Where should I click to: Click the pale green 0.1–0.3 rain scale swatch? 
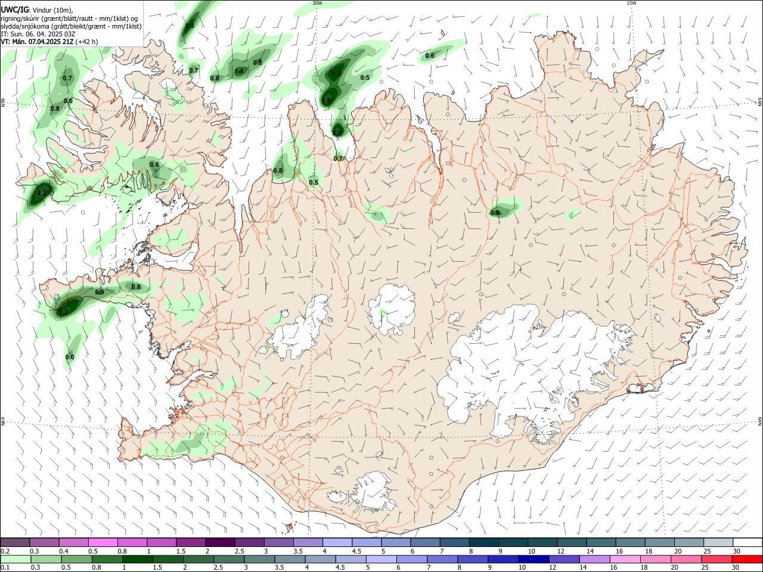15,559
